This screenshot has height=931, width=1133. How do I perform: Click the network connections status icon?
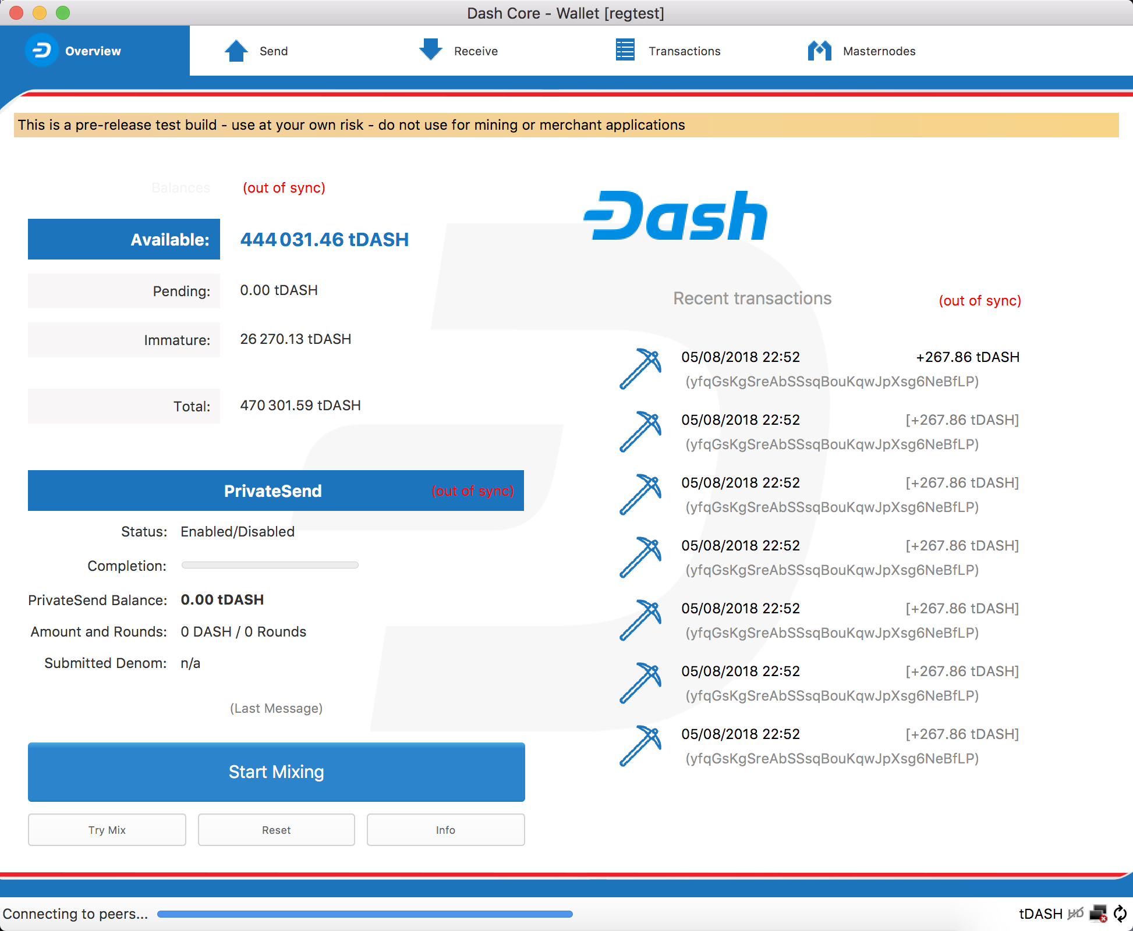tap(1098, 914)
